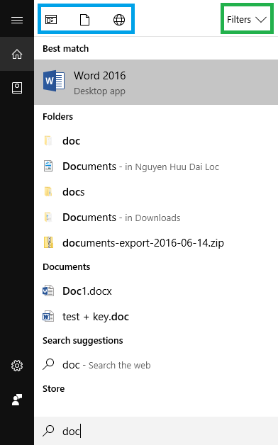The image size is (278, 445).
Task: Open Documents in Nguyen Huu Dai Loc
Action: pyautogui.click(x=156, y=167)
